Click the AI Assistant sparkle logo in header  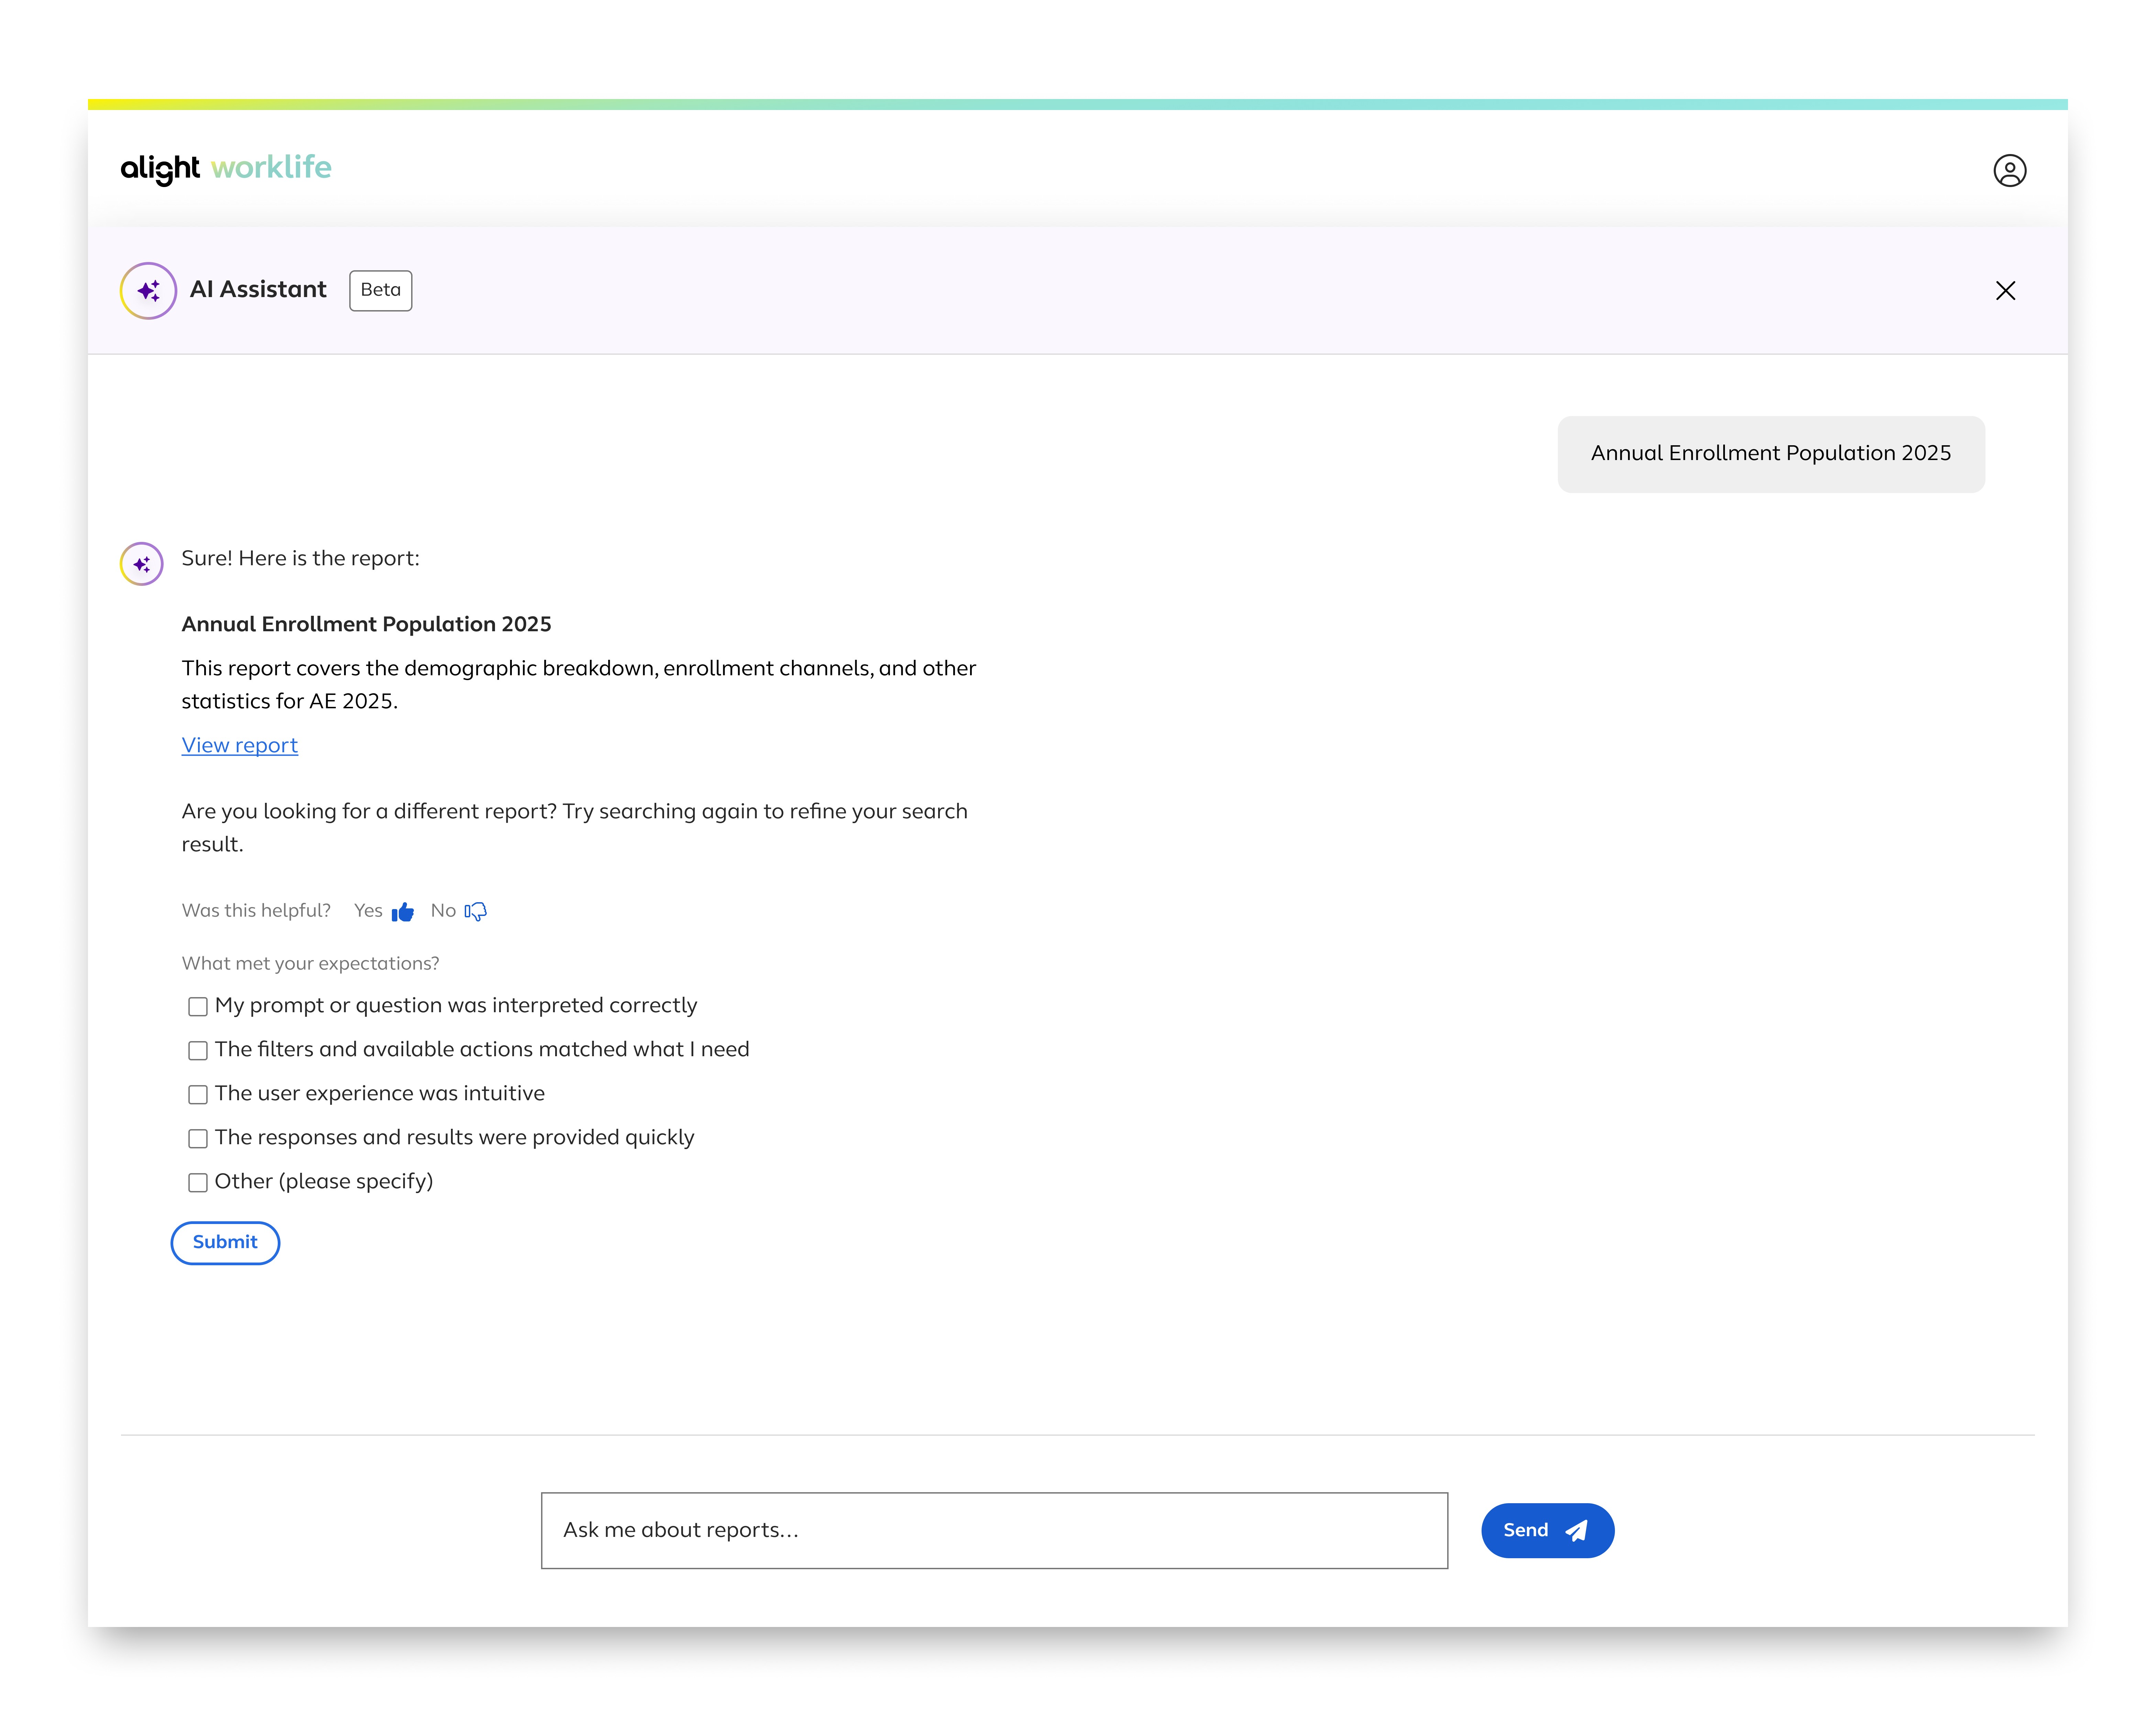coord(148,291)
